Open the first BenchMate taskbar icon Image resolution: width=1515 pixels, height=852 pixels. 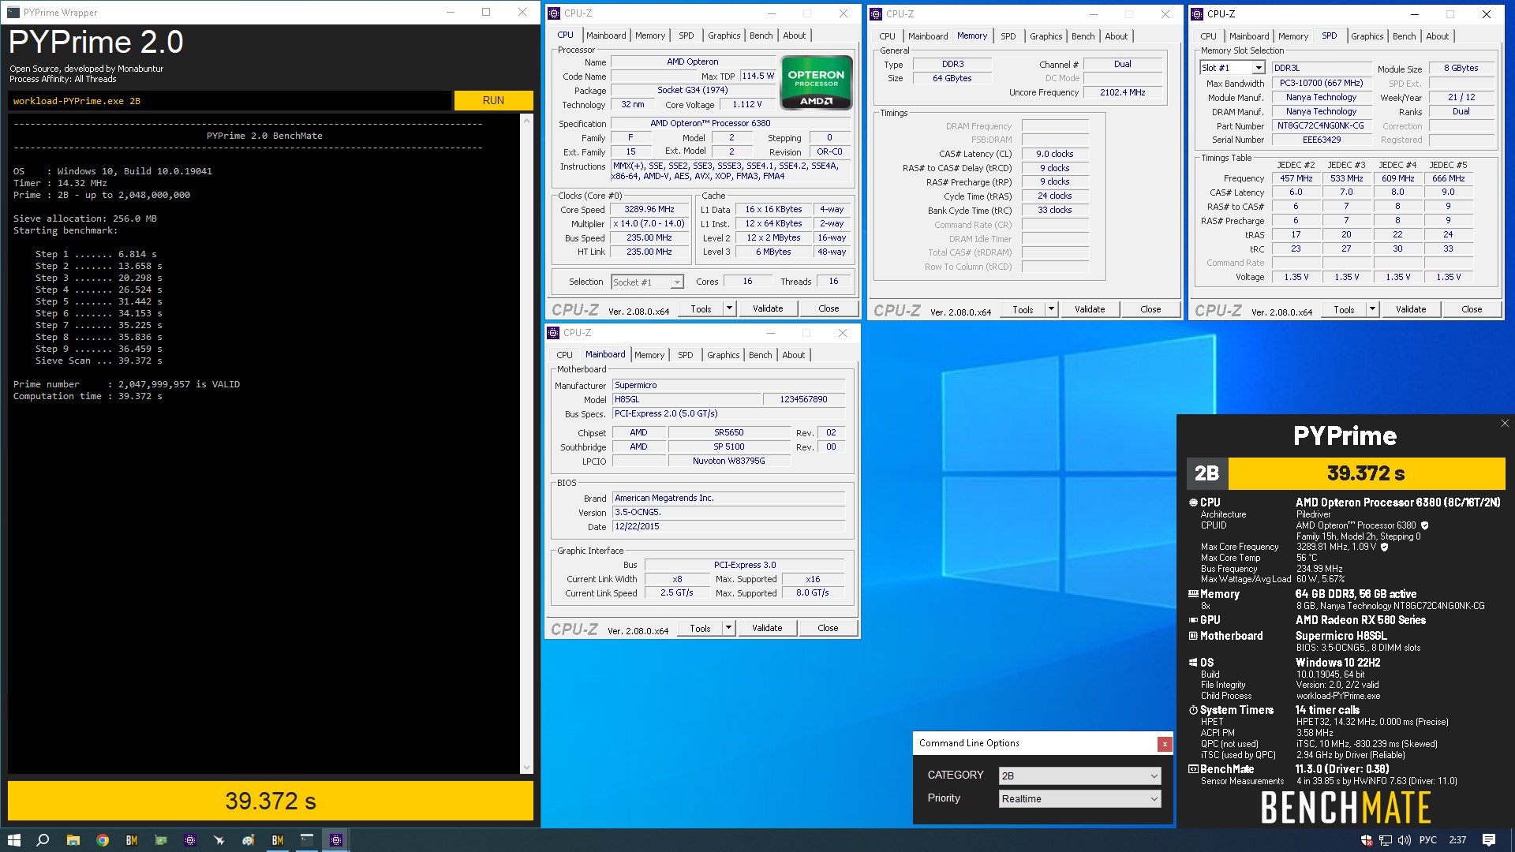132,840
